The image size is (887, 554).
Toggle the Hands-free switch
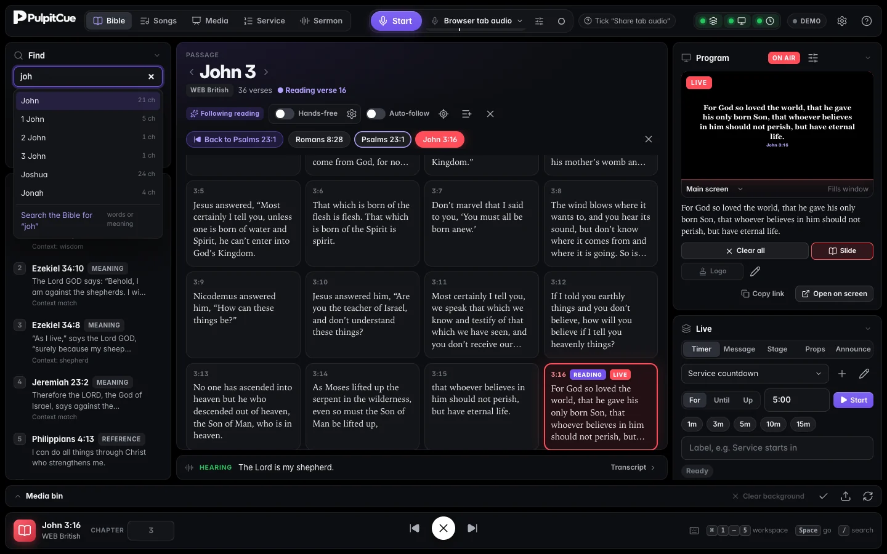284,114
